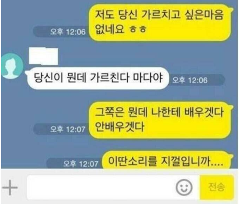Tap the sender's default profile avatar
Screen dimensions: 240x204
click(12, 66)
